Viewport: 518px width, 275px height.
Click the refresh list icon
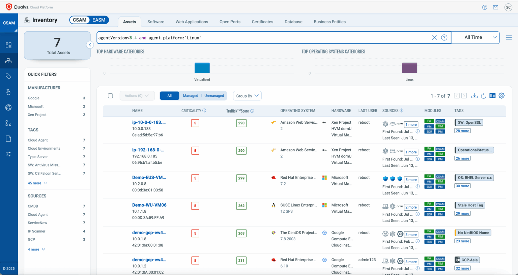coord(483,96)
